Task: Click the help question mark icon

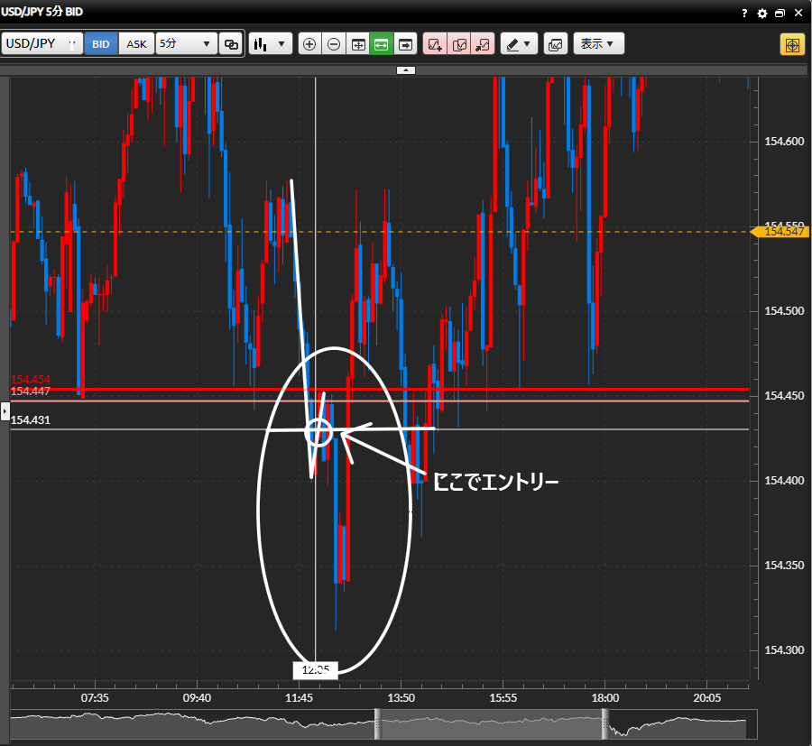Action: coord(744,14)
